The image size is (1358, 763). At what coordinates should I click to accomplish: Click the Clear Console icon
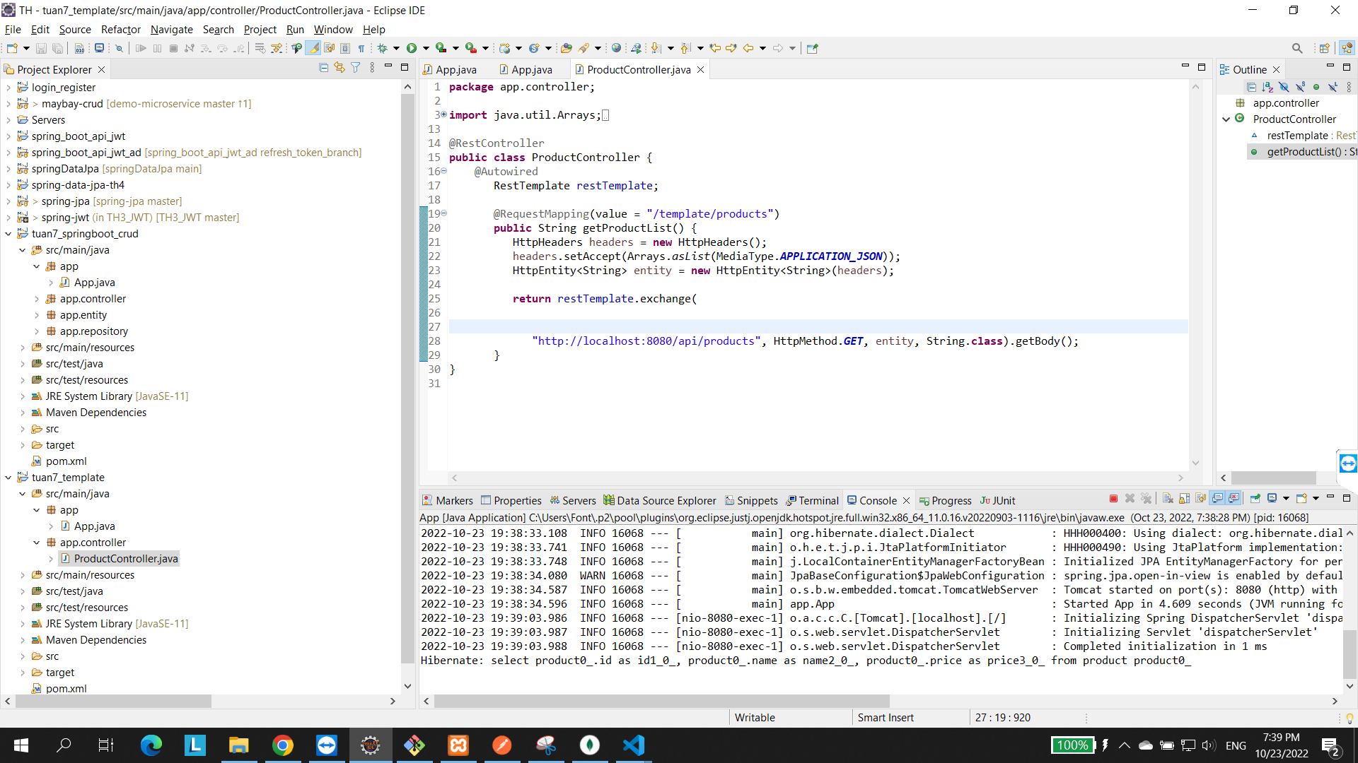[1168, 499]
